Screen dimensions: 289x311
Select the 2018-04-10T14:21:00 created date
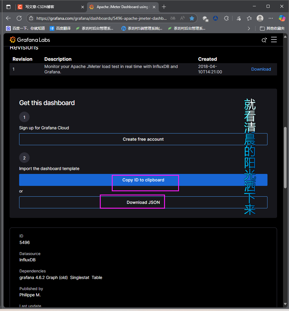click(210, 69)
